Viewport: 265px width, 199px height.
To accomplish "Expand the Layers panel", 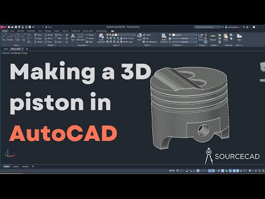I will coord(116,45).
